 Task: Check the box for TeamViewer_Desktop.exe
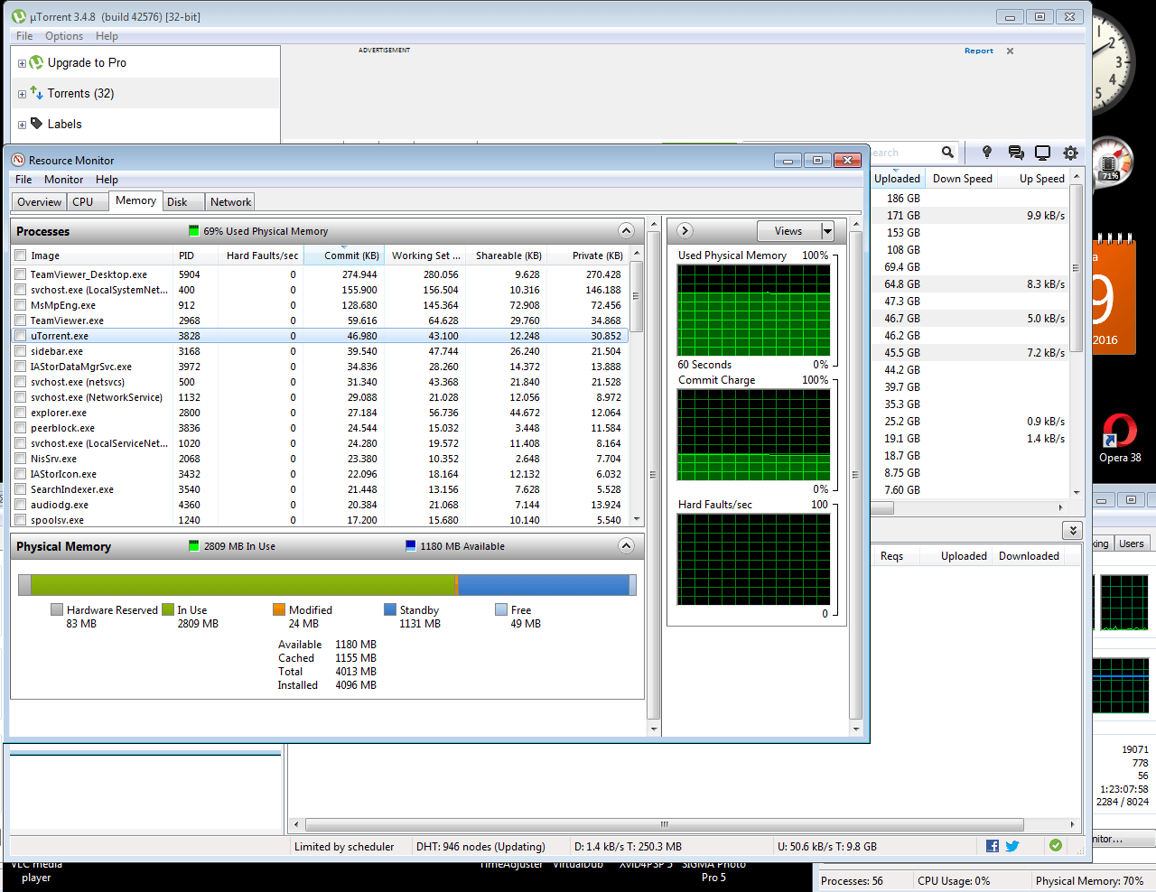point(20,274)
